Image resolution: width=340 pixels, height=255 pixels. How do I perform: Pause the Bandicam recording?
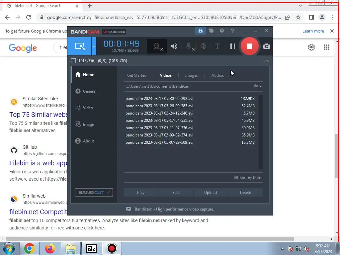[x=233, y=46]
